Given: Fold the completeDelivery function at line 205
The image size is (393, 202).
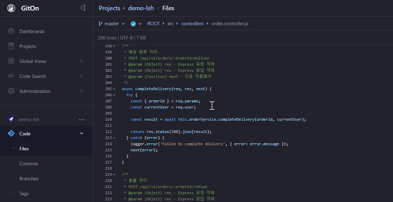Looking at the screenshot, I should (x=114, y=89).
